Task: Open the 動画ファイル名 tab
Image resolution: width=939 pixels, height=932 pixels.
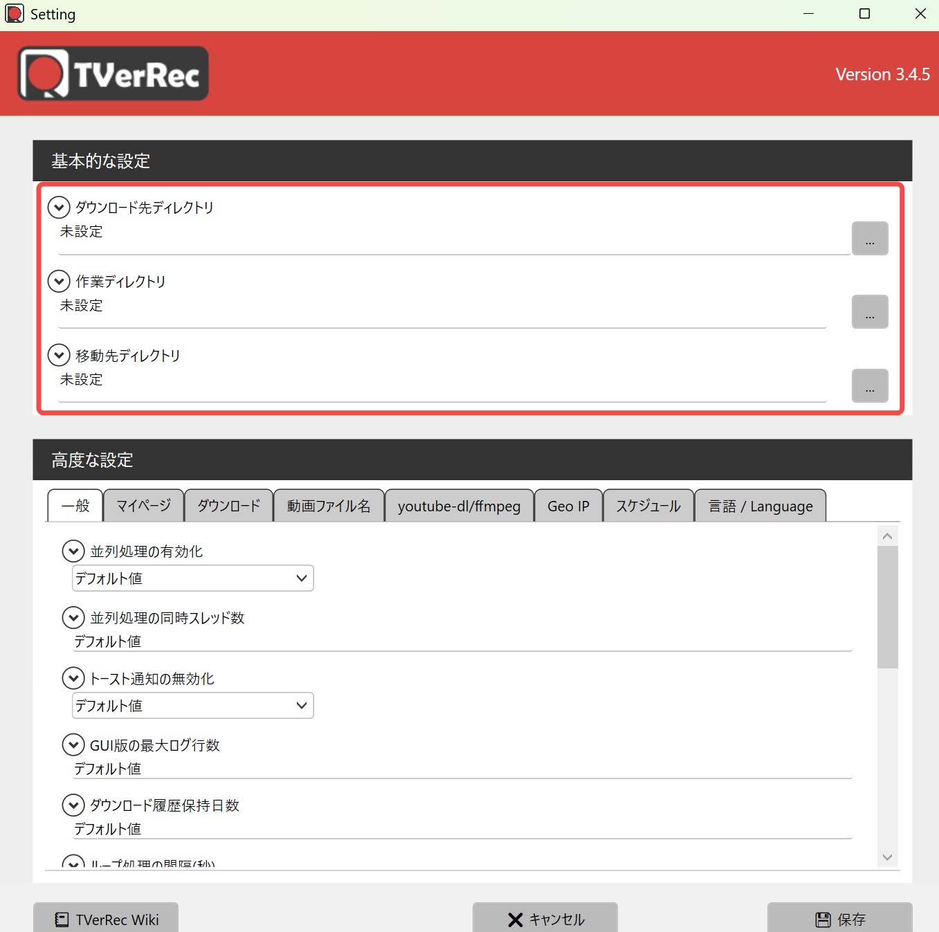Action: pos(329,506)
